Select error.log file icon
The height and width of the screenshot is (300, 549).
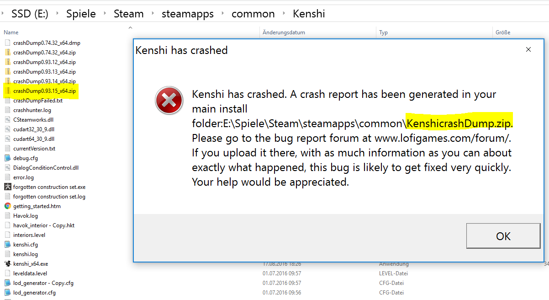7,177
